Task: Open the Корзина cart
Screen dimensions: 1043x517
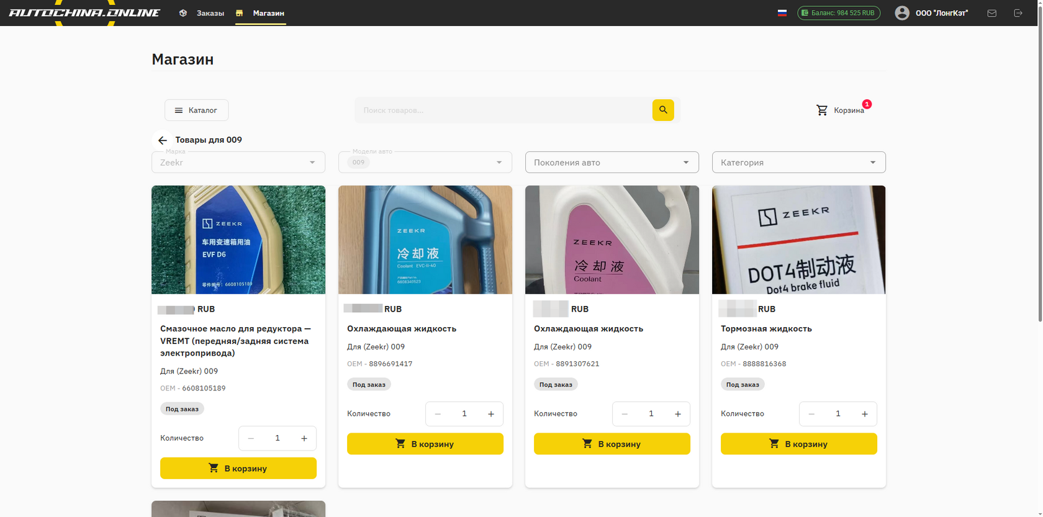Action: [840, 110]
